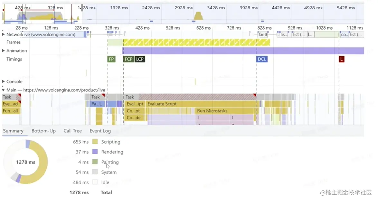Select the FCP timing marker
Viewport: 378px width, 202px height.
(128, 59)
